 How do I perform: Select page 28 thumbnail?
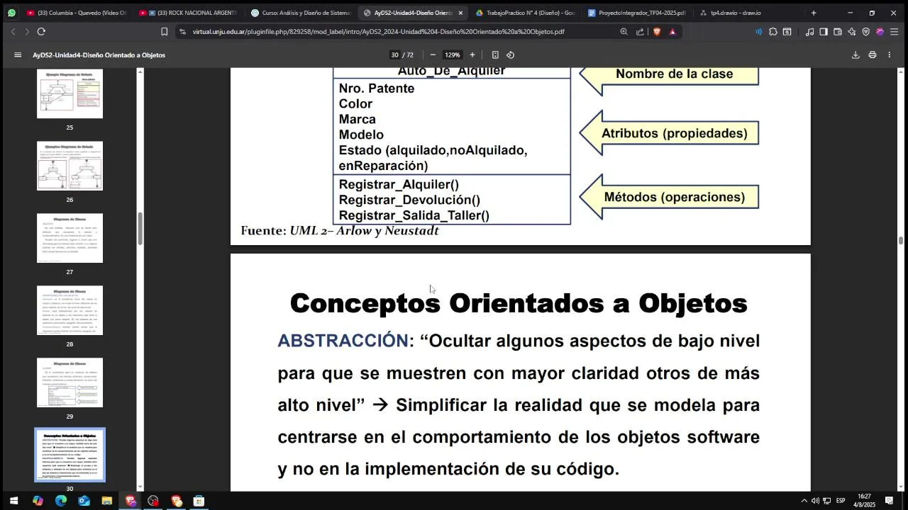pyautogui.click(x=70, y=310)
